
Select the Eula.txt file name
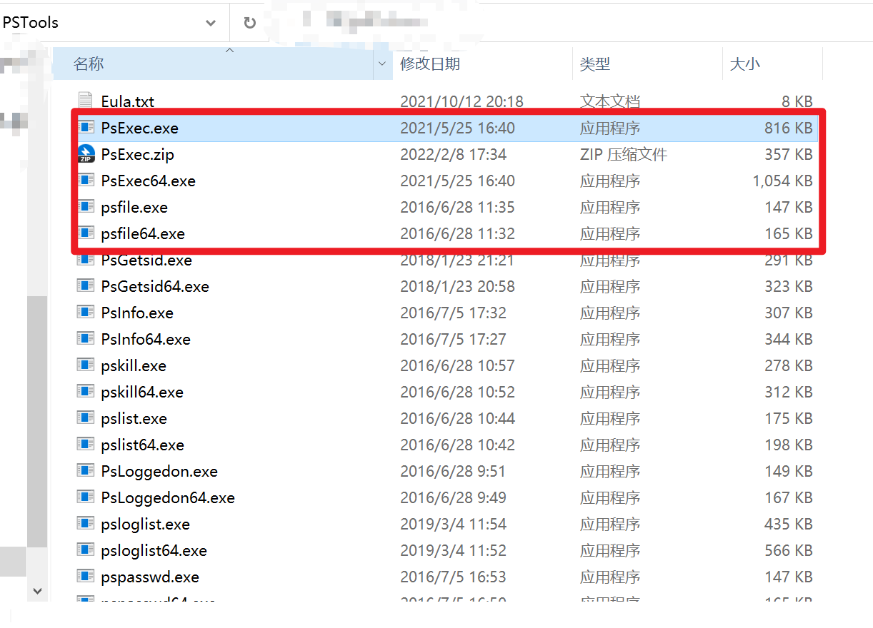(x=128, y=101)
